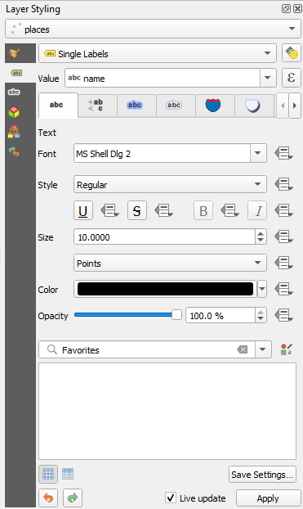Open style manager icon beside Favorites

286,349
